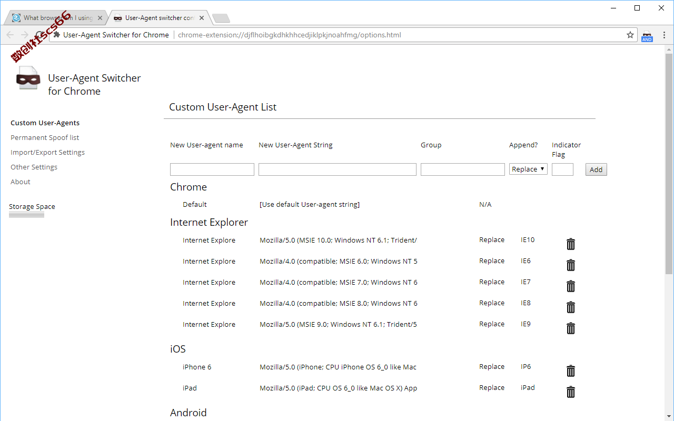This screenshot has width=674, height=421.
Task: Select the MSIE 10.0 user-agent string
Action: (x=338, y=240)
